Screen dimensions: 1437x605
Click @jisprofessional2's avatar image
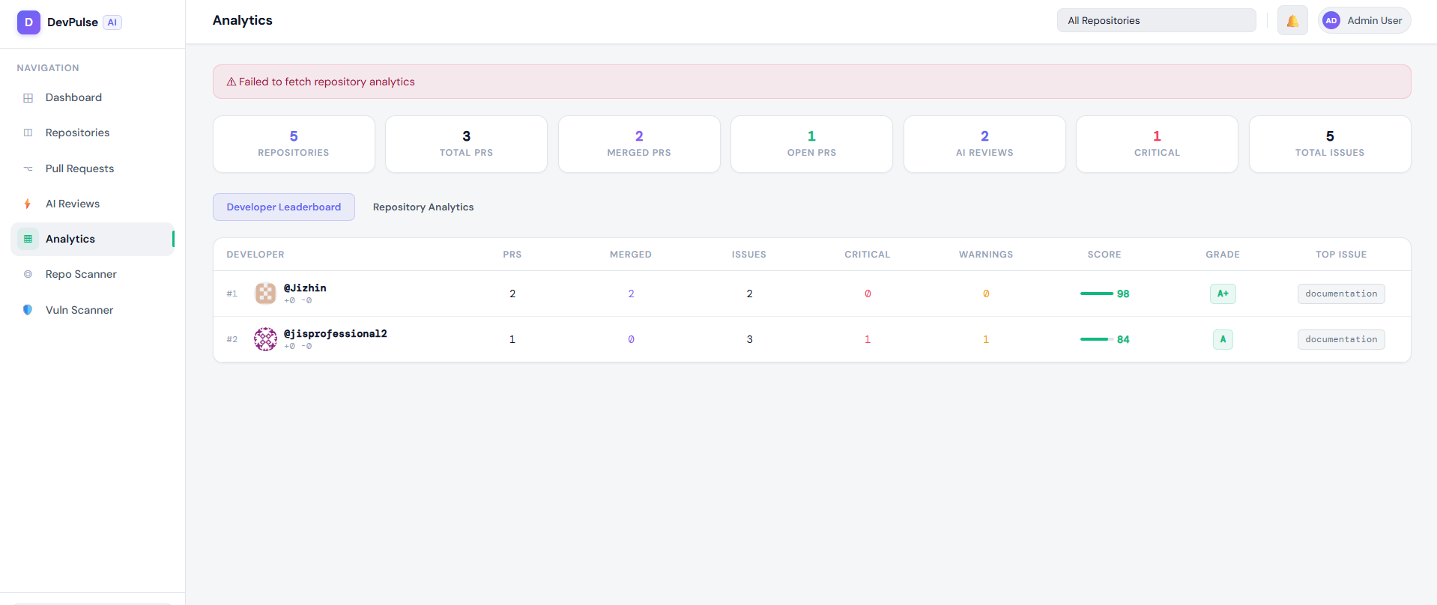coord(265,339)
